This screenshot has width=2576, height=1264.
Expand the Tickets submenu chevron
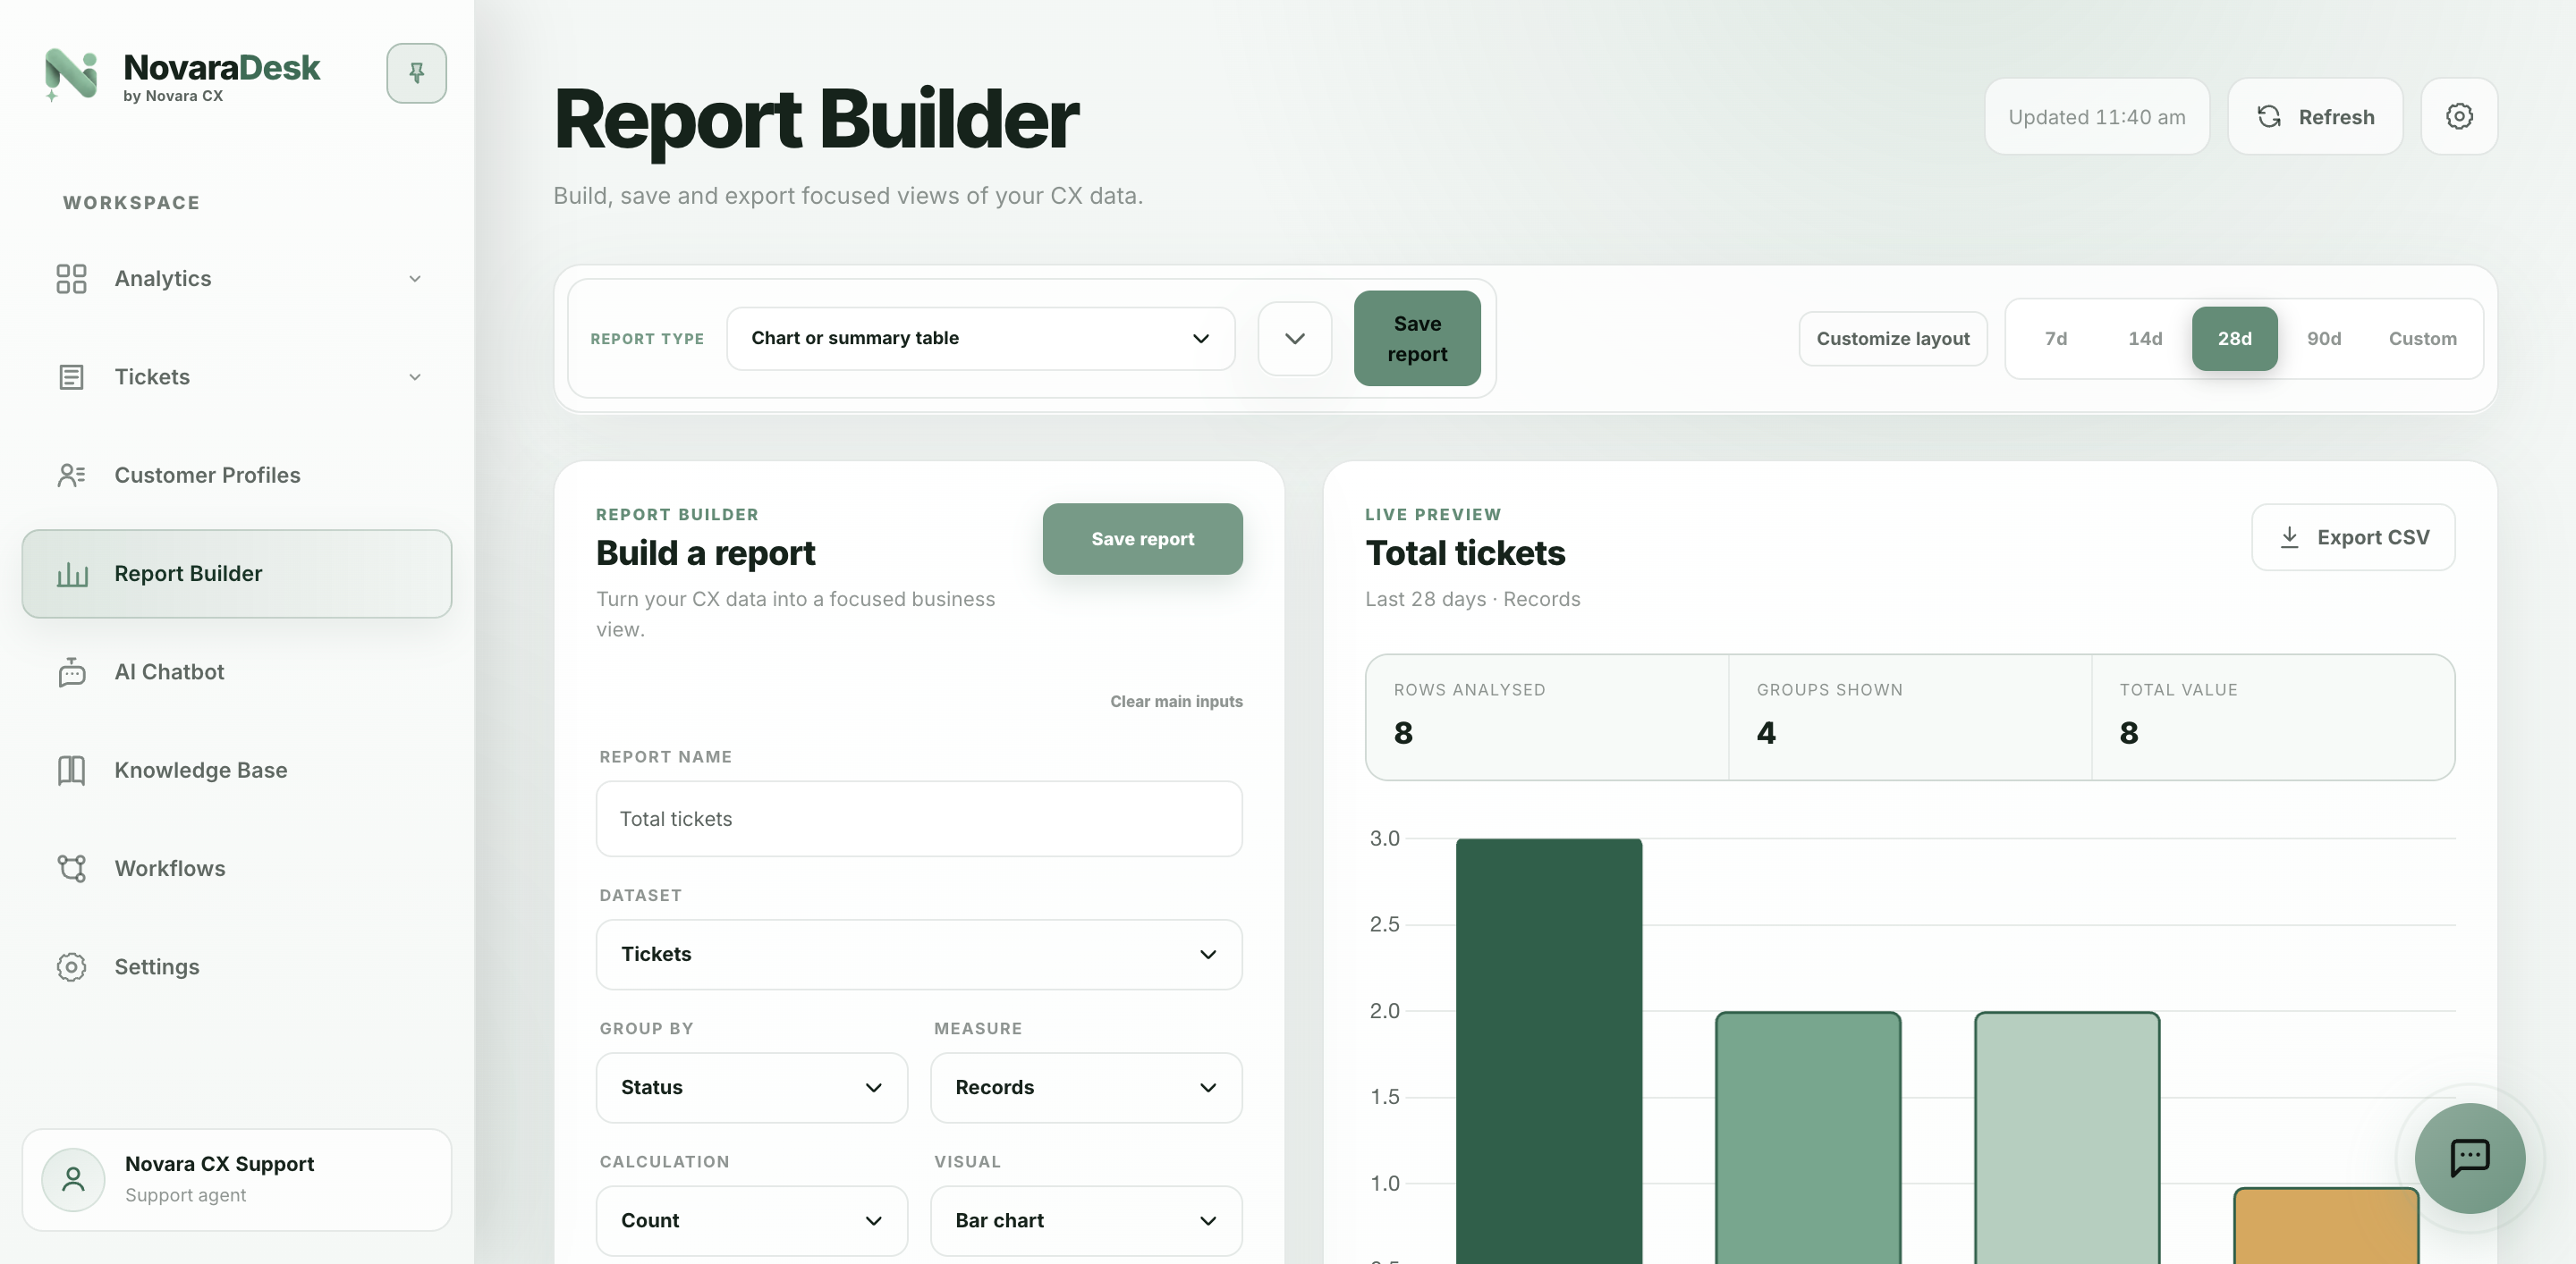415,376
